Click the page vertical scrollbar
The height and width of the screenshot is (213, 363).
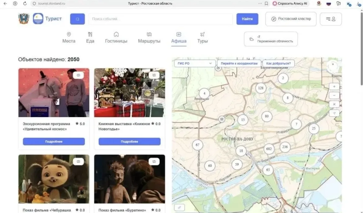361,49
